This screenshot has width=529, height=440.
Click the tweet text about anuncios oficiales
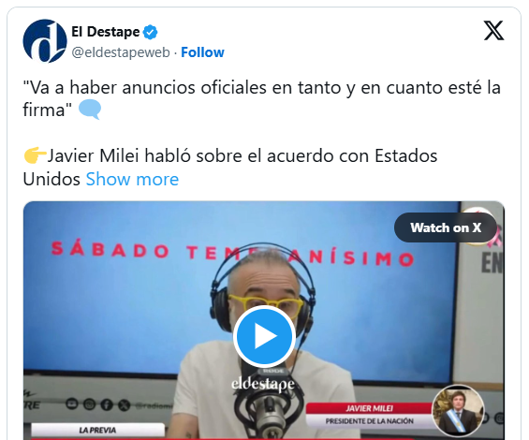pos(261,98)
